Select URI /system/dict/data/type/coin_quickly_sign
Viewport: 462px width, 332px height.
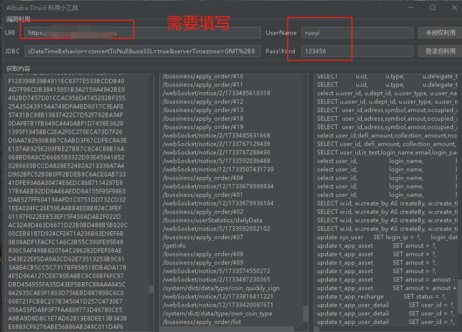pyautogui.click(x=221, y=288)
